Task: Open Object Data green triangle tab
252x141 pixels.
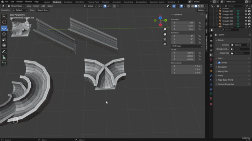Action: click(211, 94)
